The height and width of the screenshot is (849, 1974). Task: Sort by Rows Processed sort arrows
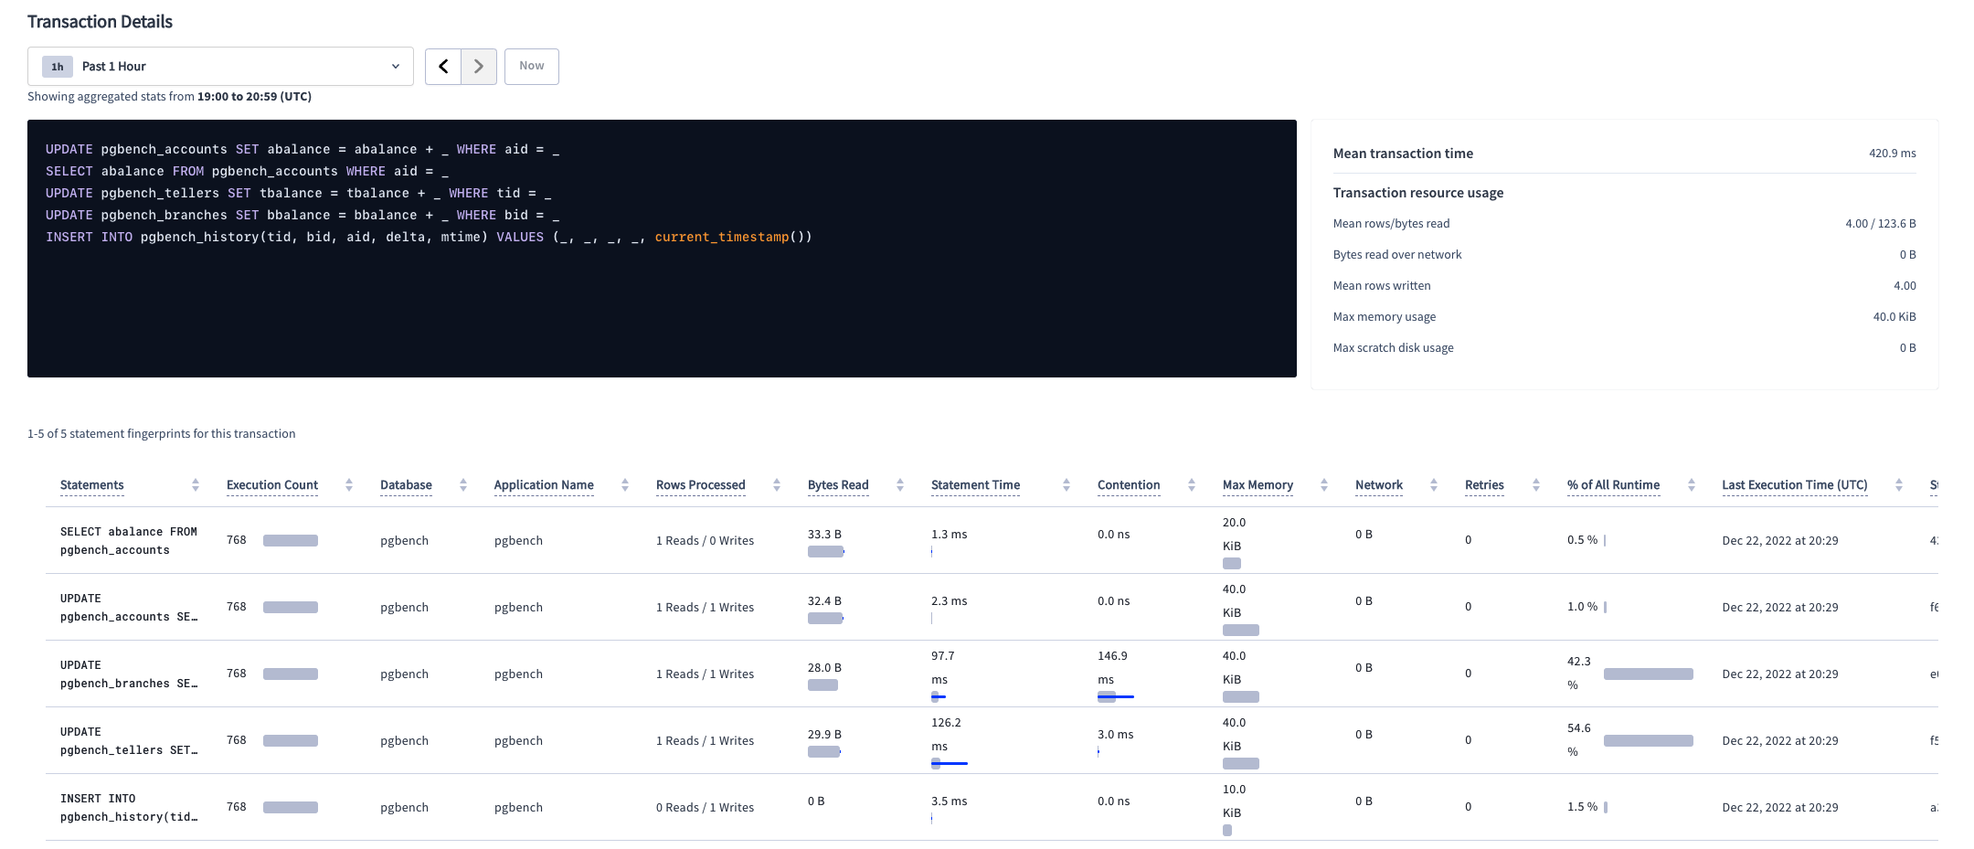tap(777, 485)
